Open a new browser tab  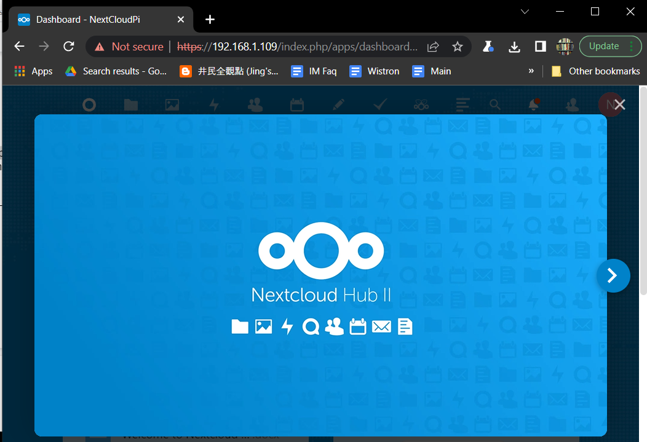coord(210,20)
